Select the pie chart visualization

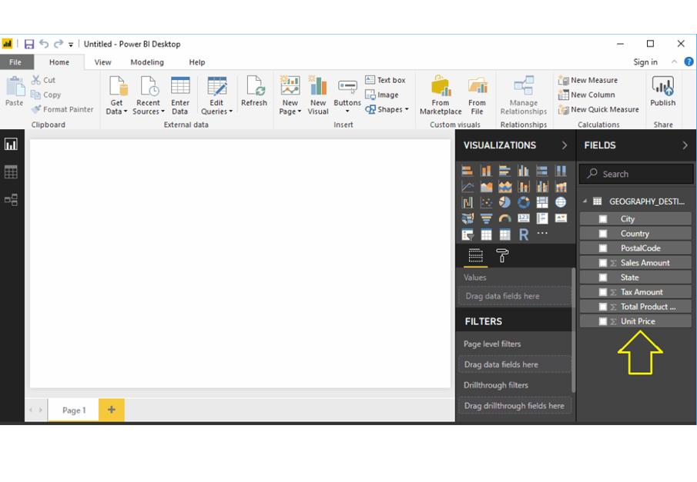tap(505, 203)
